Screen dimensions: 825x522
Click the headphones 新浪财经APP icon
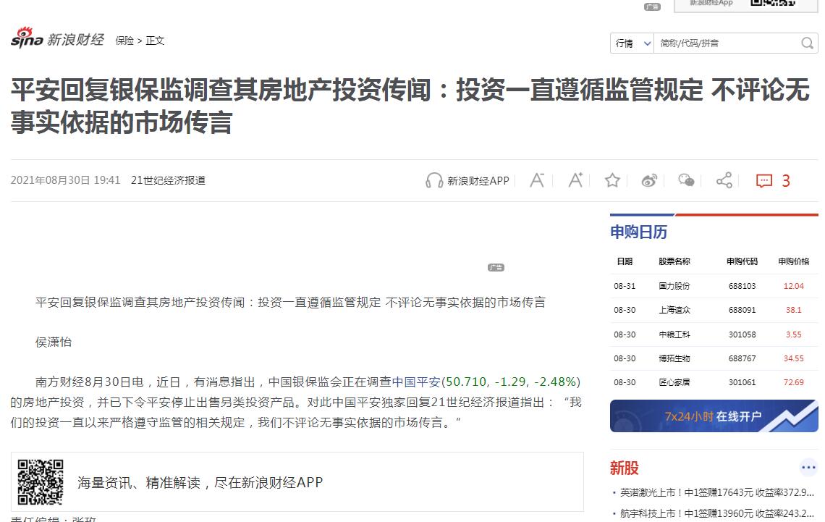(x=434, y=180)
